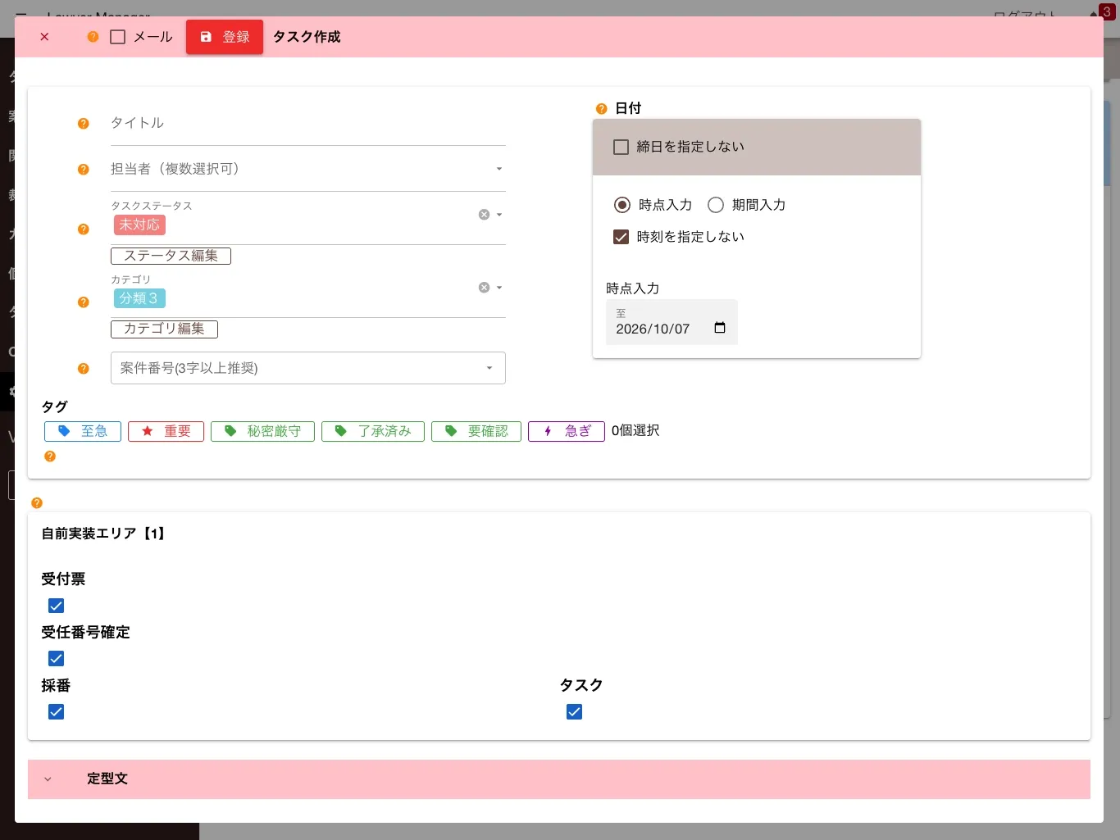Open the calendar picker icon in date field
Viewport: 1120px width, 840px height.
tap(720, 328)
